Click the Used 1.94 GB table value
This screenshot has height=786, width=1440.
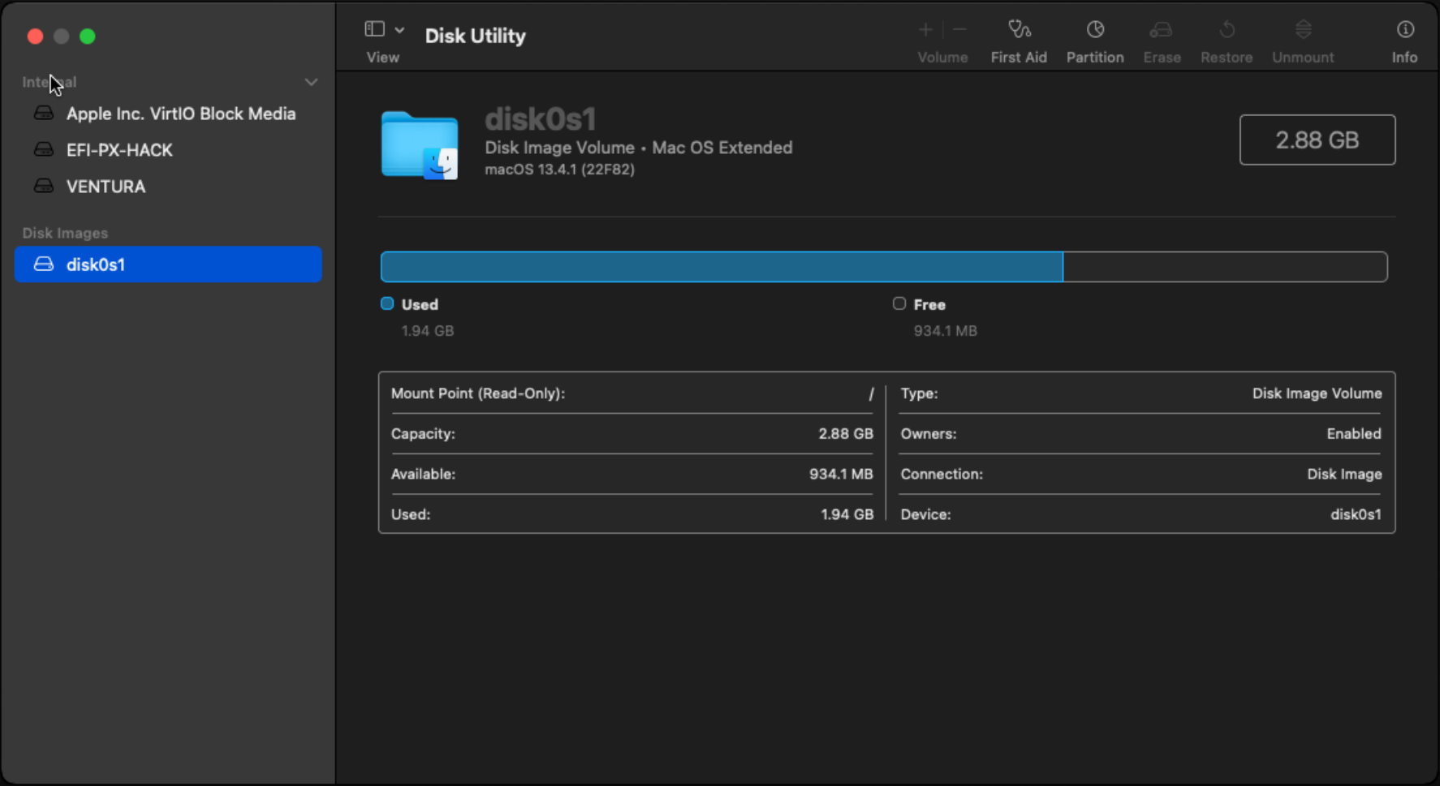pyautogui.click(x=847, y=515)
